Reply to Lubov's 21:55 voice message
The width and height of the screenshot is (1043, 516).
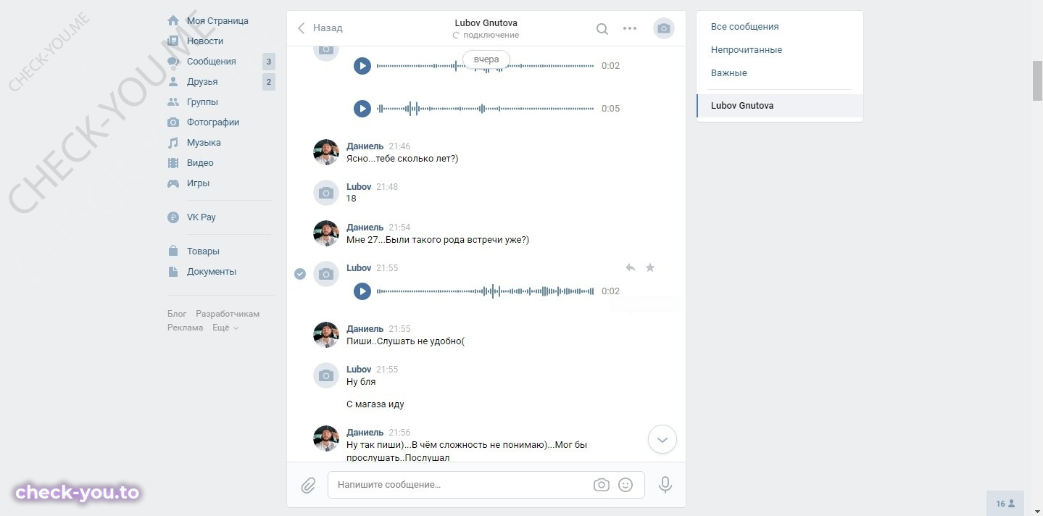[631, 268]
